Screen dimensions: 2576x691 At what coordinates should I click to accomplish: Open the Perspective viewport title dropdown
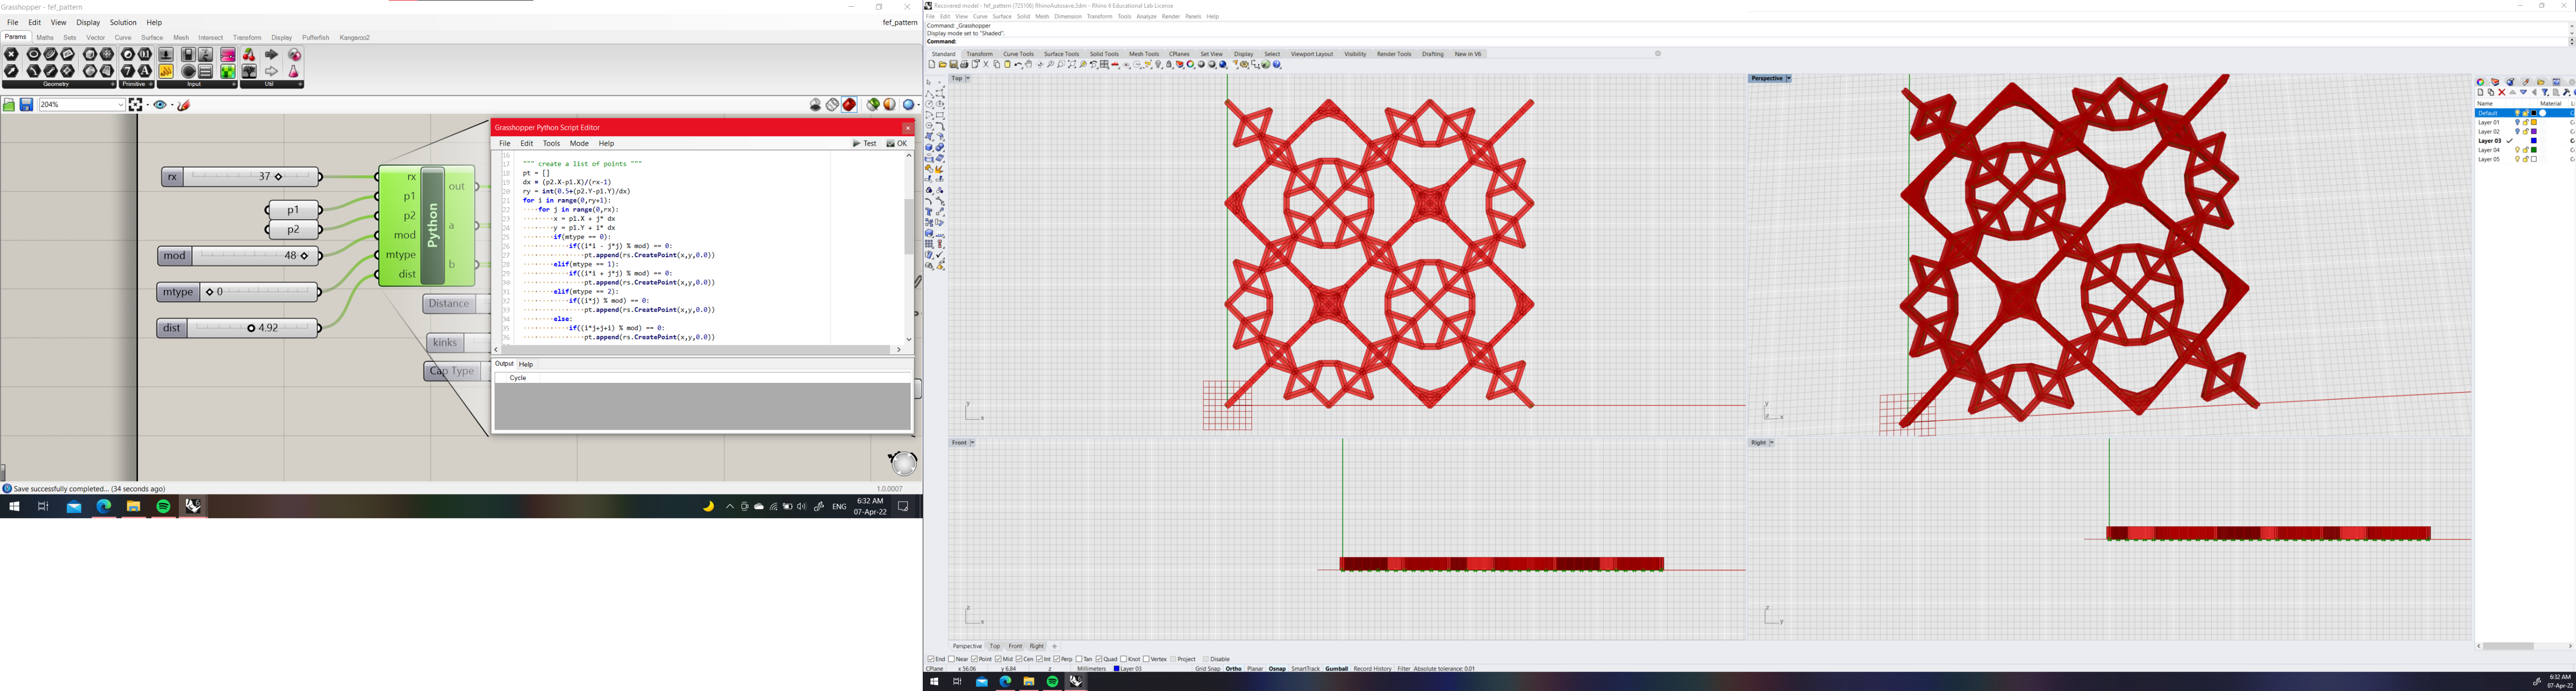tap(1788, 78)
